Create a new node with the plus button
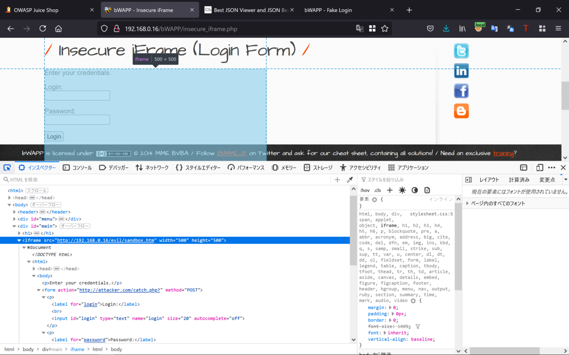This screenshot has height=355, width=569. [x=337, y=179]
